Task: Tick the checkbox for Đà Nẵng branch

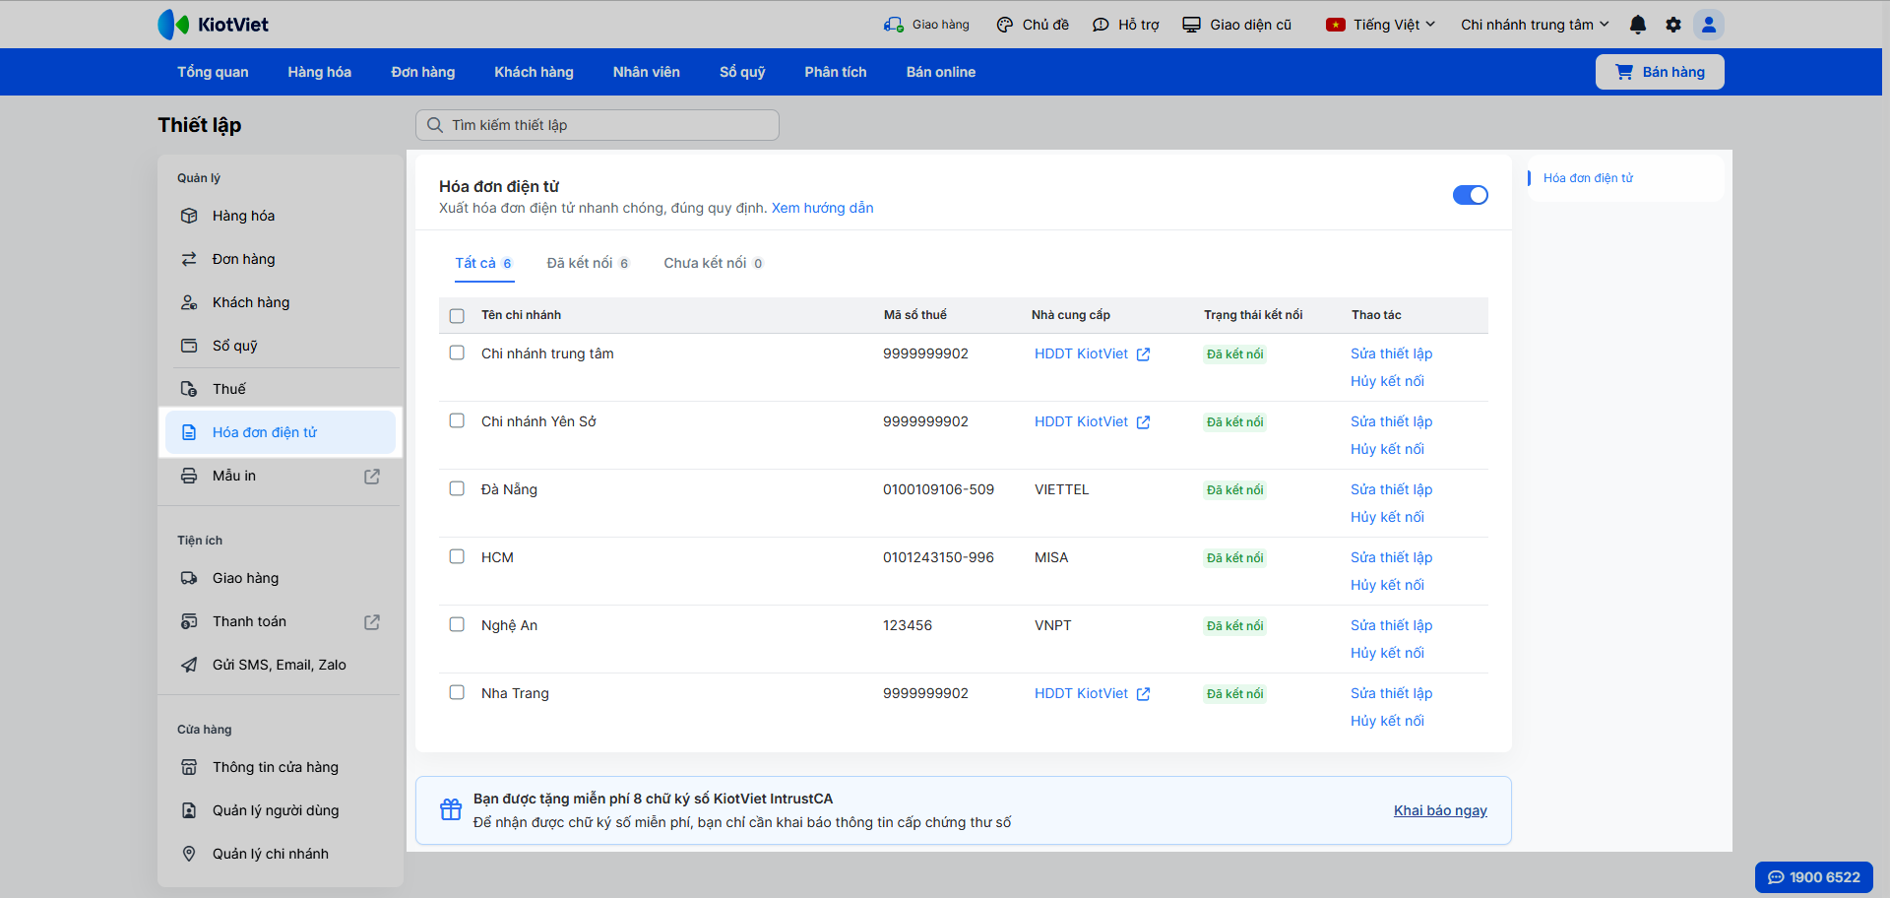Action: (x=457, y=489)
